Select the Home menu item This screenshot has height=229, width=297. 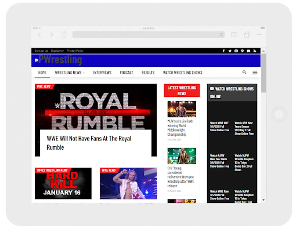point(42,73)
